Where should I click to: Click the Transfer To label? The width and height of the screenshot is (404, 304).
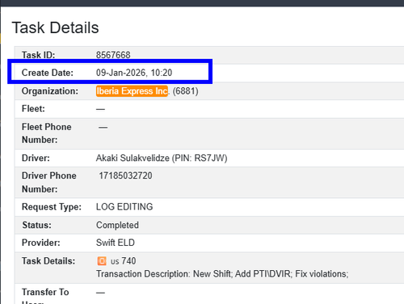tap(45, 292)
